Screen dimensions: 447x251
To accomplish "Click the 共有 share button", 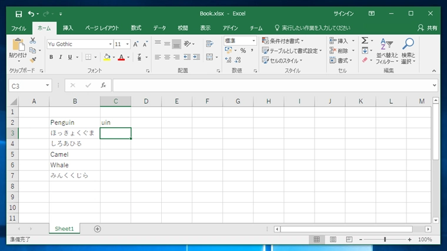I will click(x=428, y=28).
